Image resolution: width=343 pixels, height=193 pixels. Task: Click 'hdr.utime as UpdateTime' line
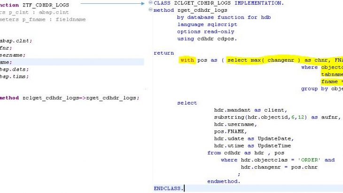click(x=253, y=145)
